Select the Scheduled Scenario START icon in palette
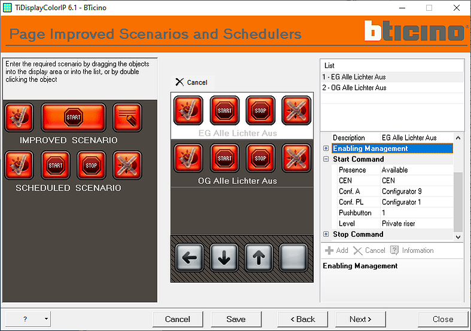471x331 pixels. [56, 165]
